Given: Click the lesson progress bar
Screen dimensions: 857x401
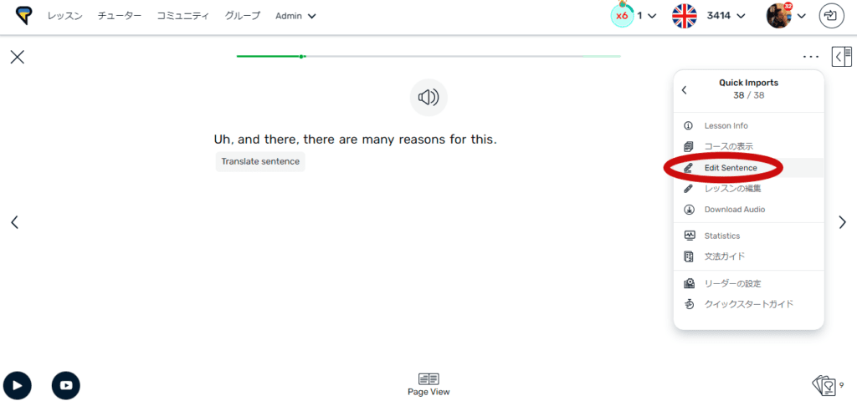Looking at the screenshot, I should [428, 57].
